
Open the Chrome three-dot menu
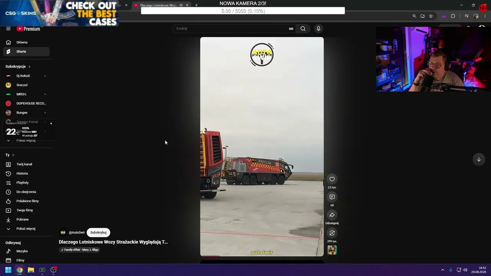click(x=485, y=16)
